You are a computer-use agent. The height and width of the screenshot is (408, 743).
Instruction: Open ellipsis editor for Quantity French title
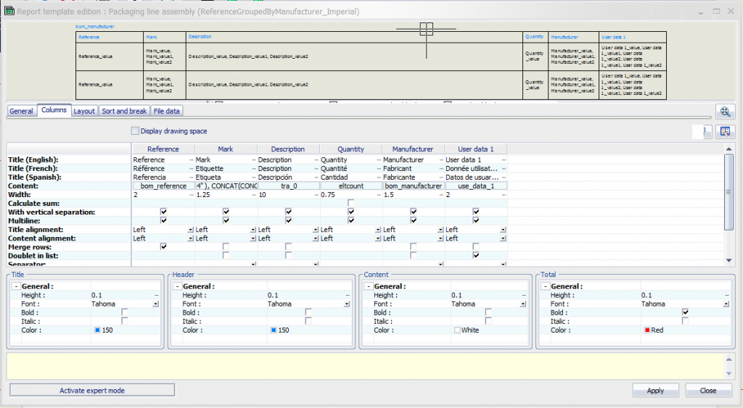pos(378,169)
